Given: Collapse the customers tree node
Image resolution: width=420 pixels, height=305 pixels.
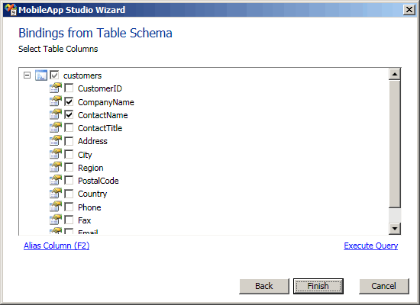Looking at the screenshot, I should [x=27, y=75].
